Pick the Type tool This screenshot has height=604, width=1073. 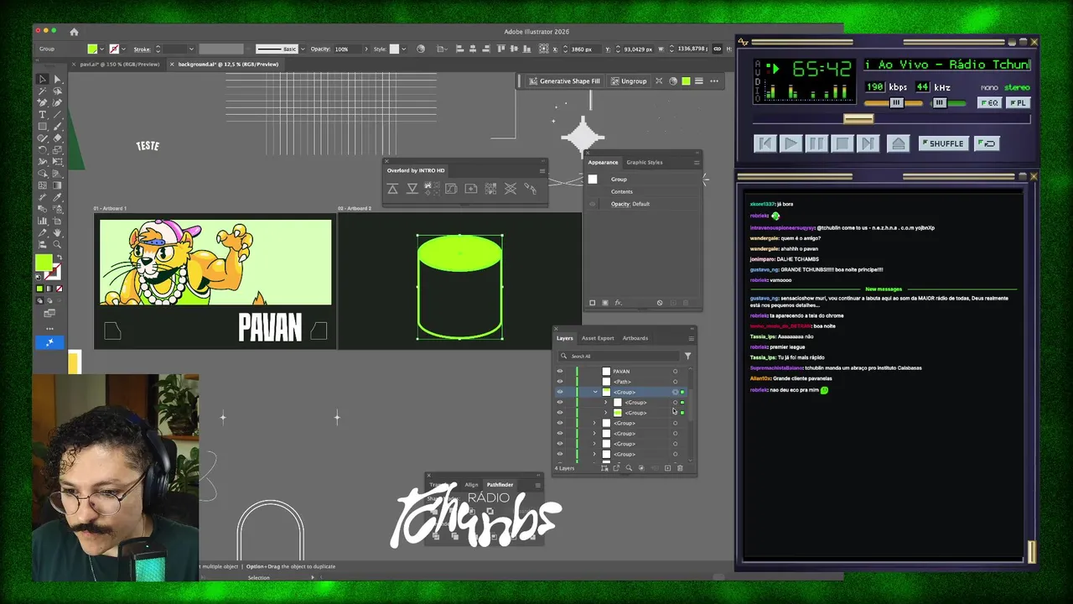click(42, 114)
